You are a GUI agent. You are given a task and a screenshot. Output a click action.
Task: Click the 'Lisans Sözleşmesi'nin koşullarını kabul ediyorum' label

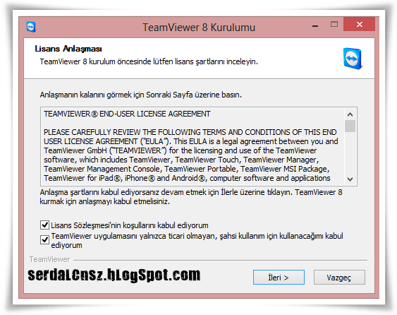pyautogui.click(x=130, y=225)
